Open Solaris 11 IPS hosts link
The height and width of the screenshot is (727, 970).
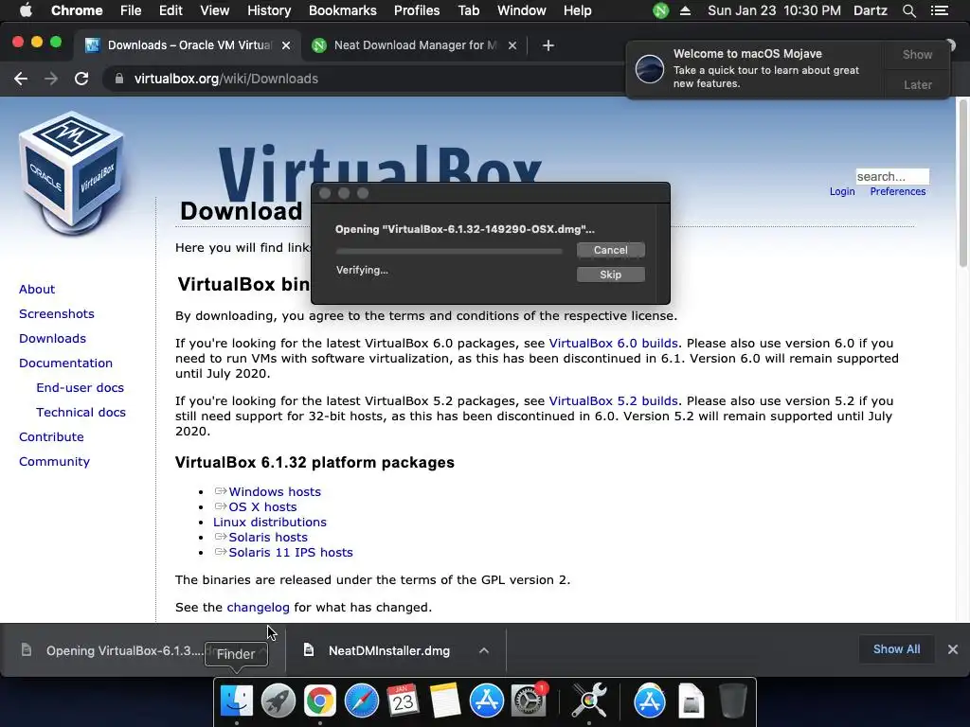291,552
